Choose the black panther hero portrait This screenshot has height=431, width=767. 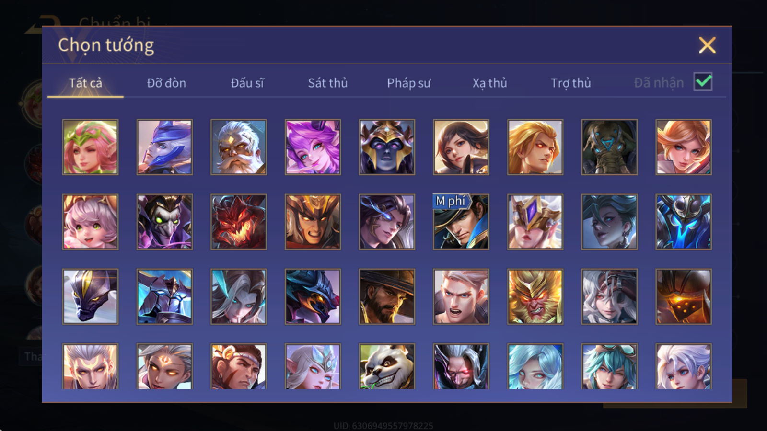(x=90, y=296)
